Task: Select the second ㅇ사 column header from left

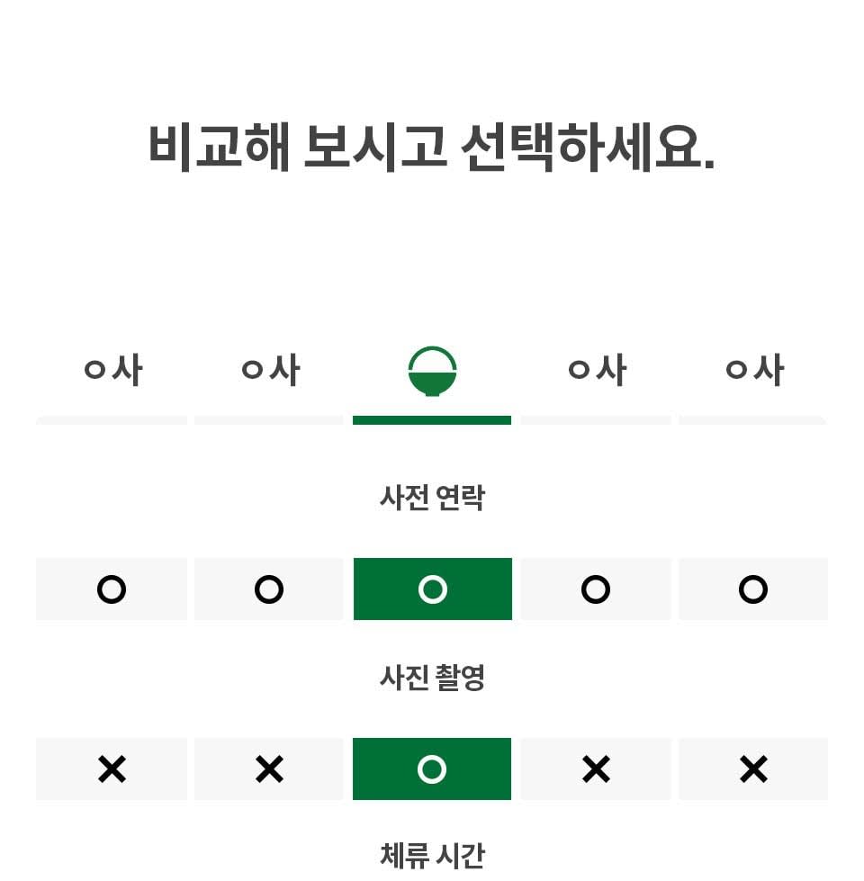Action: (270, 370)
